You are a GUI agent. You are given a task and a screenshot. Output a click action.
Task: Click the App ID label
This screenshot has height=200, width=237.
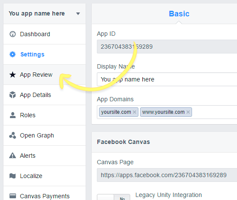(x=106, y=34)
